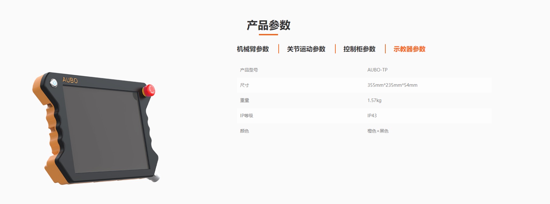
Task: Open the 关节运动参数 tab
Action: [306, 49]
